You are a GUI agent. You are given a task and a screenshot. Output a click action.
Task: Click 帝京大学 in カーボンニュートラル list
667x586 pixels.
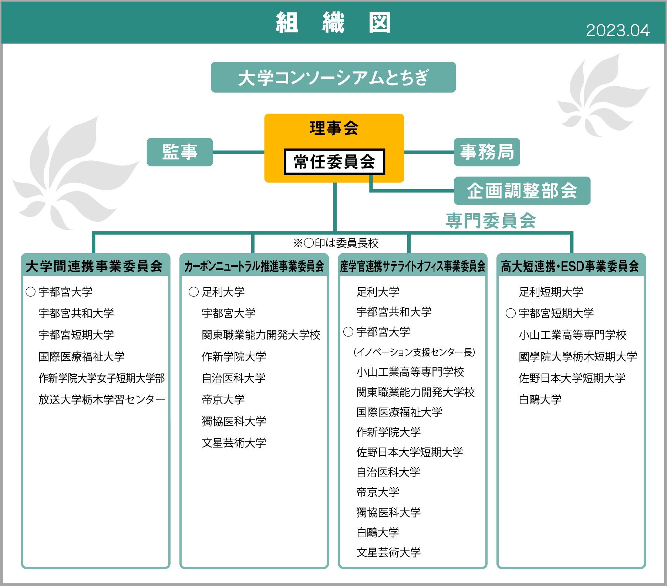click(223, 399)
